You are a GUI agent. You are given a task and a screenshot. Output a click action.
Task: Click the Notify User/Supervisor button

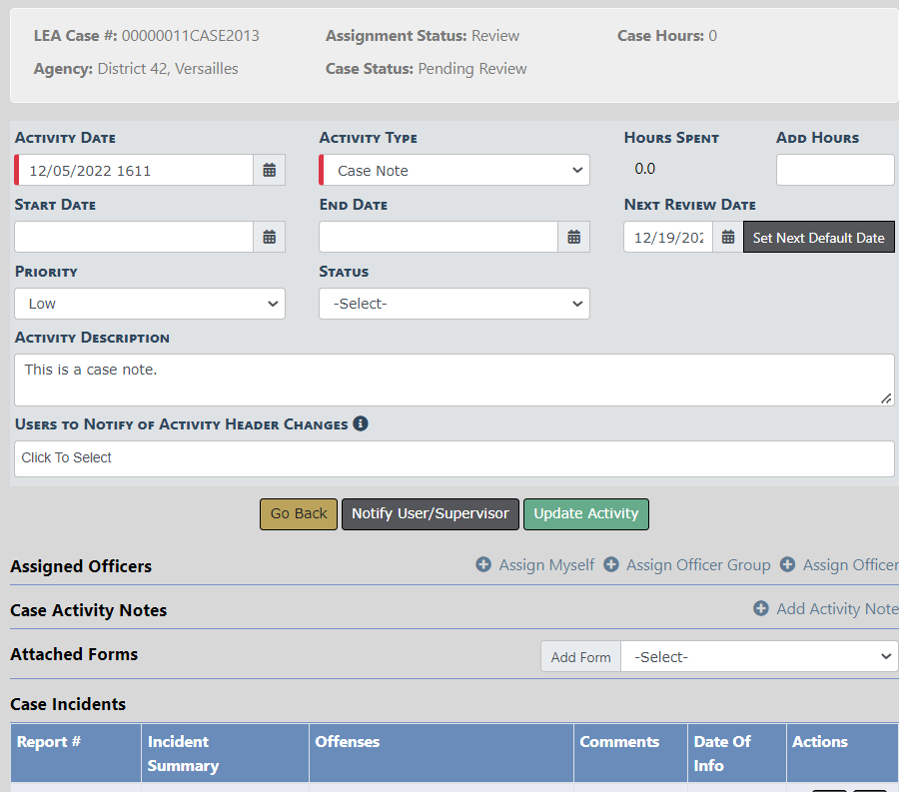click(x=431, y=513)
